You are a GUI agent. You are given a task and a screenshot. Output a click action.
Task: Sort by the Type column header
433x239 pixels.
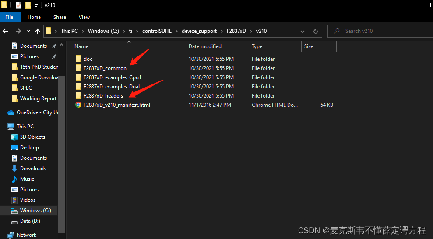(257, 46)
